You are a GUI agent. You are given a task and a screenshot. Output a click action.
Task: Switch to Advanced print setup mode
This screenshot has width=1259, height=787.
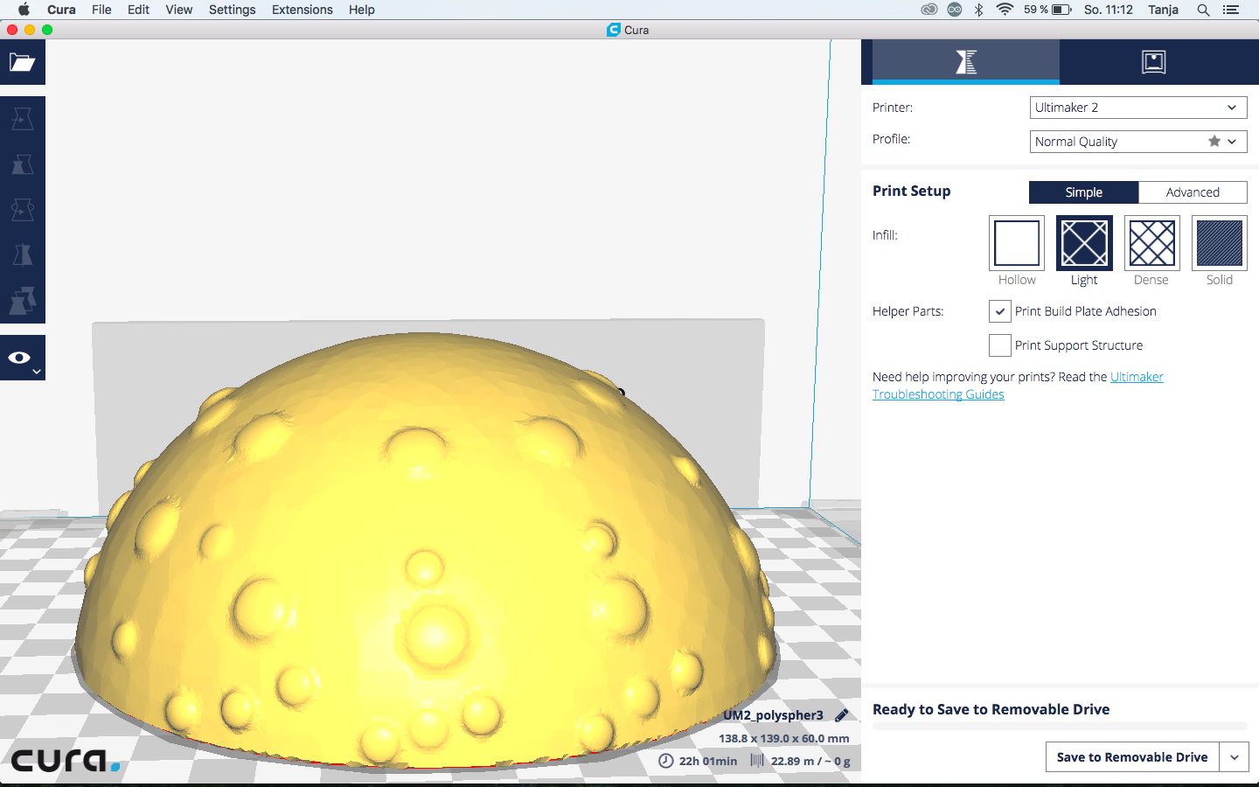coord(1193,192)
